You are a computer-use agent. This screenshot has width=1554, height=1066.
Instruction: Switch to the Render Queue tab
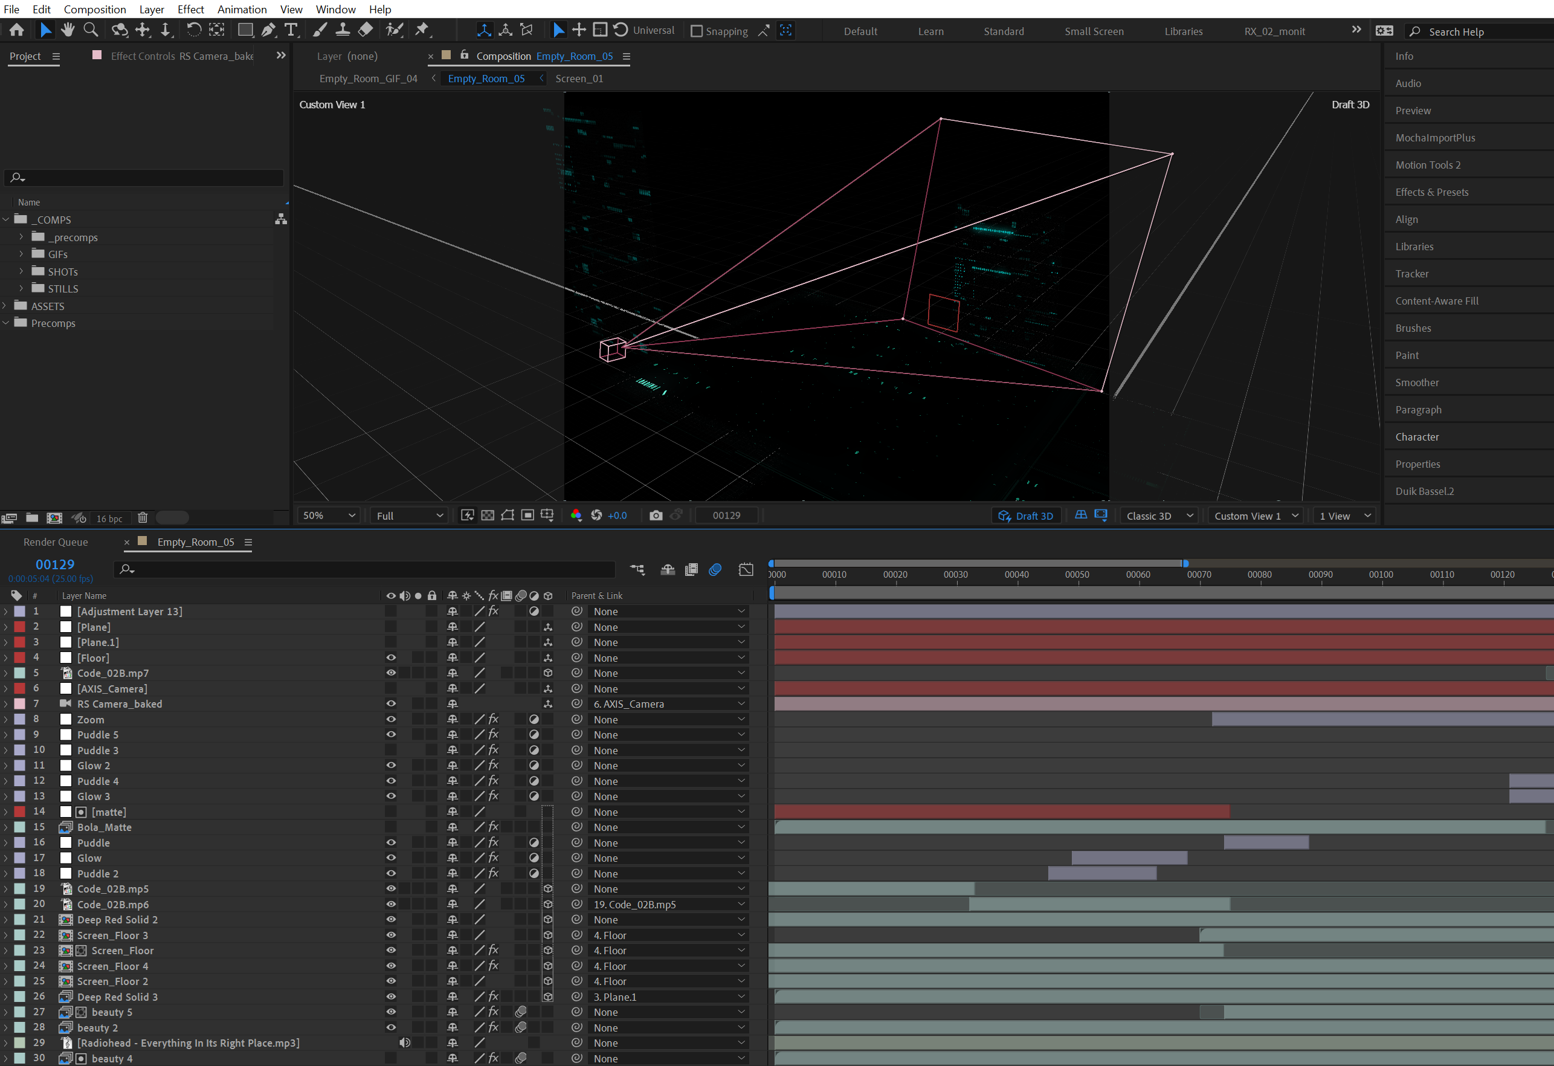click(x=56, y=541)
